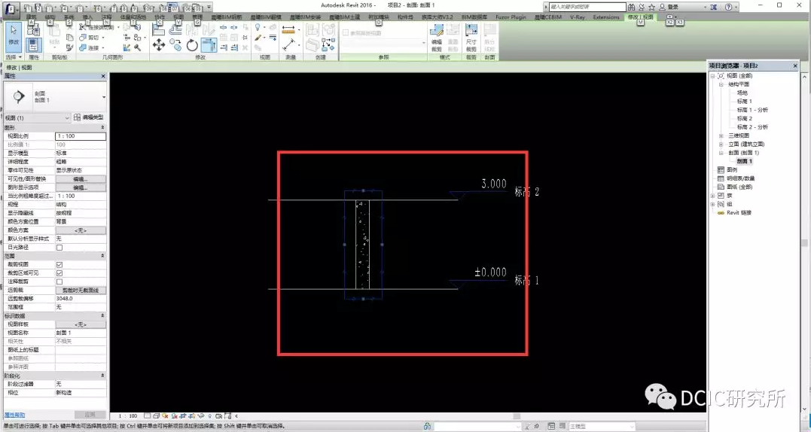Toggle the 日光路径 checkbox
This screenshot has height=432, width=811.
click(x=59, y=247)
